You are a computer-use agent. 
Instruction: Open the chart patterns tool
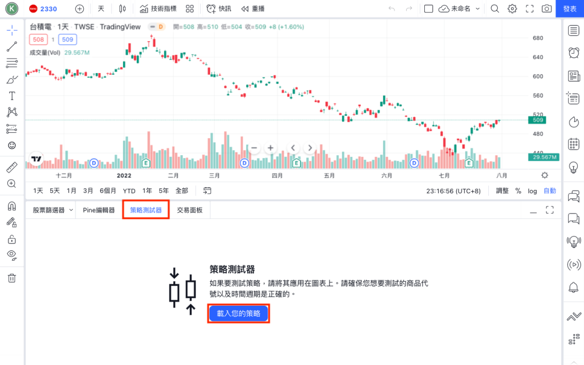click(x=12, y=112)
